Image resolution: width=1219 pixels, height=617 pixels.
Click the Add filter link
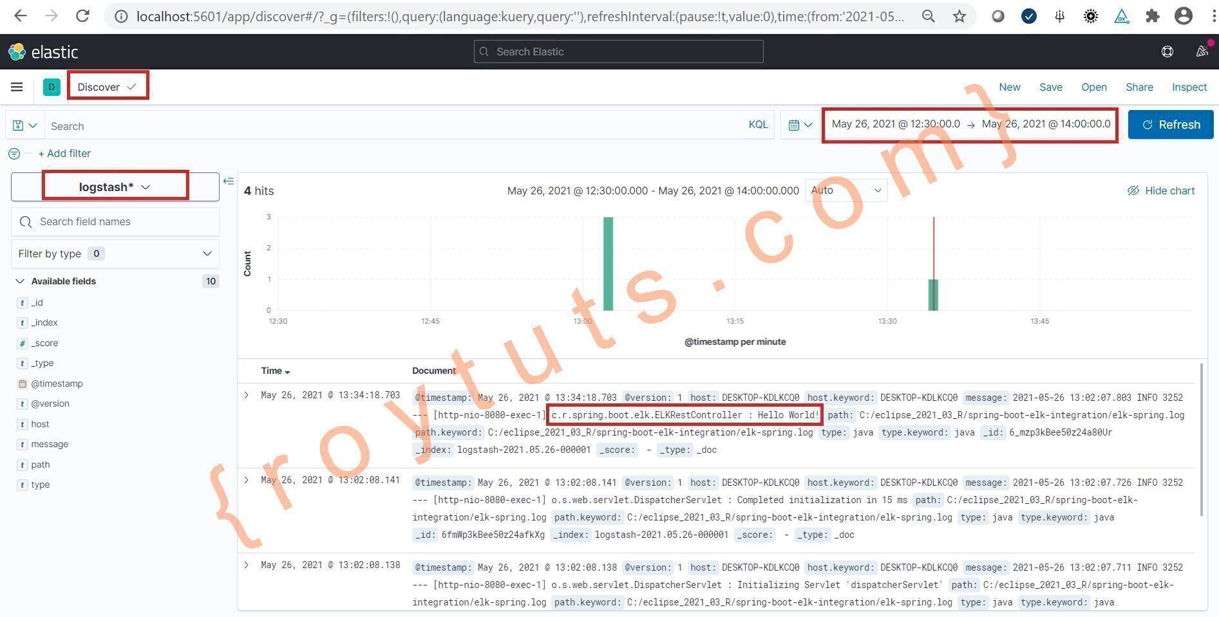[x=64, y=153]
